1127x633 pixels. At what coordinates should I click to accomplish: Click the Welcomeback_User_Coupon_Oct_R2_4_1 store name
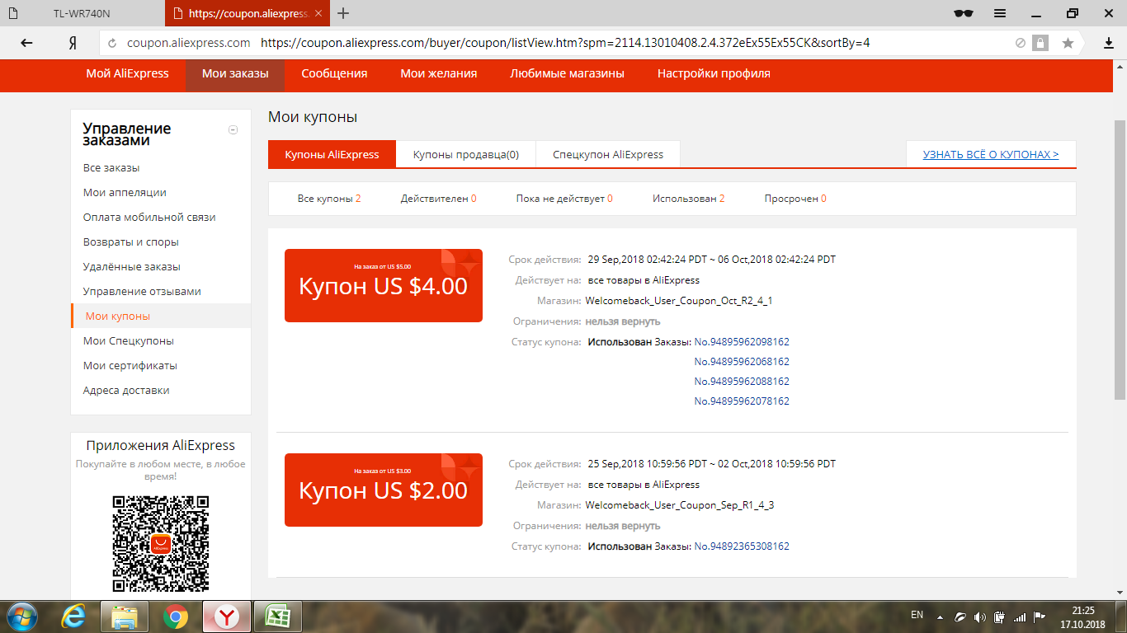pyautogui.click(x=679, y=301)
